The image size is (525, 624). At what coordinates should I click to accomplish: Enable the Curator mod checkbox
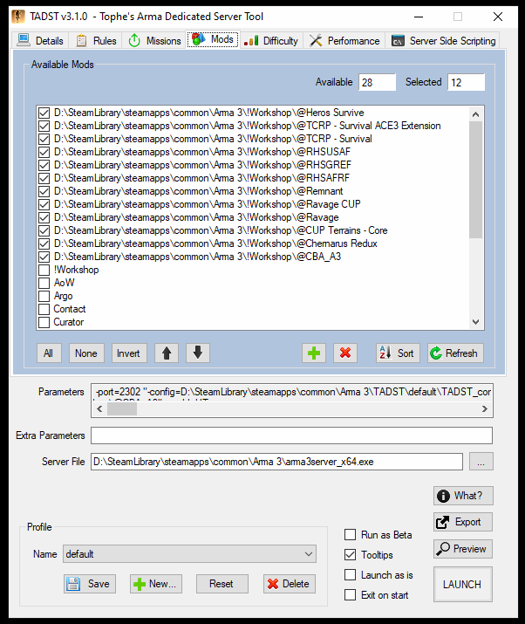[x=44, y=322]
